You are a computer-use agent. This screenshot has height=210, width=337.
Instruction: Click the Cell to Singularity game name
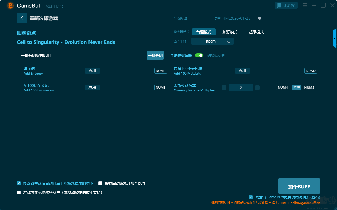point(66,42)
